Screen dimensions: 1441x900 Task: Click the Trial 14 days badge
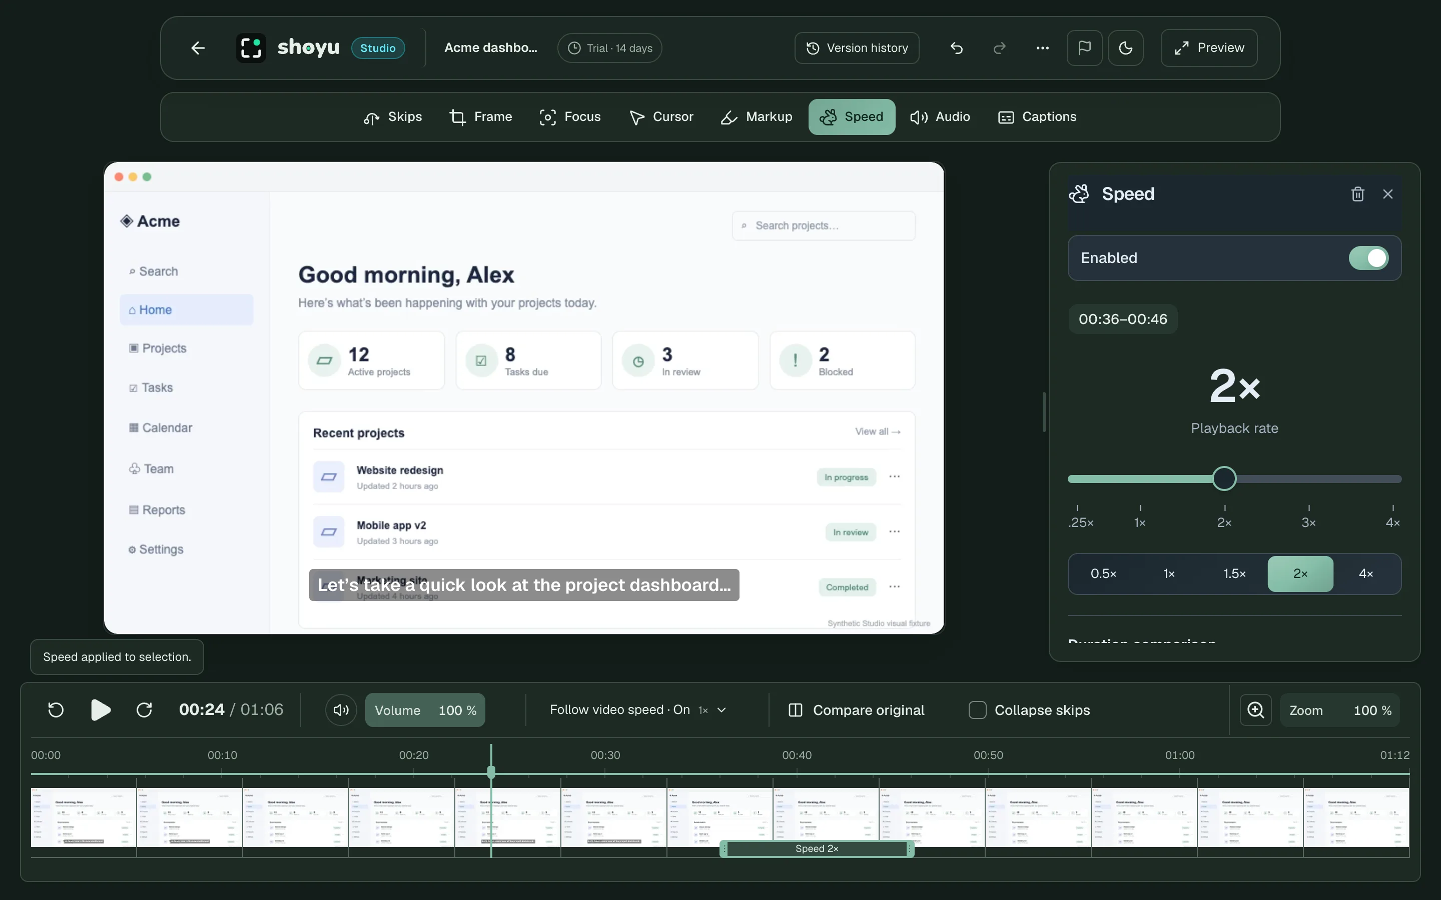[x=610, y=47]
